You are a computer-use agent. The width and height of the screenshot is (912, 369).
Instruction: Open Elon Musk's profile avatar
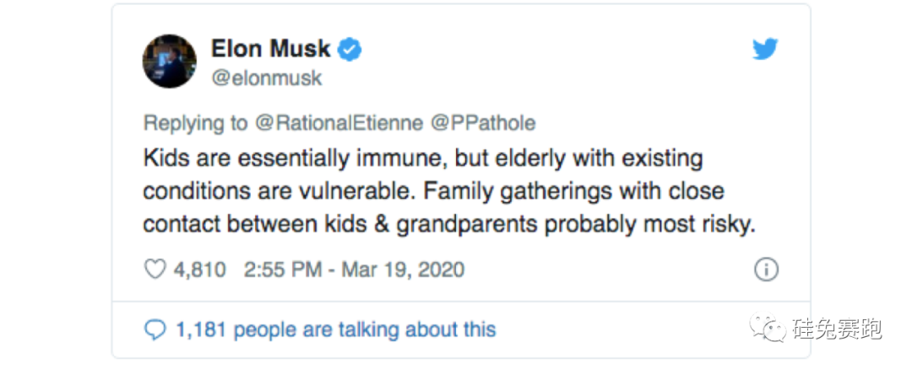click(x=169, y=61)
